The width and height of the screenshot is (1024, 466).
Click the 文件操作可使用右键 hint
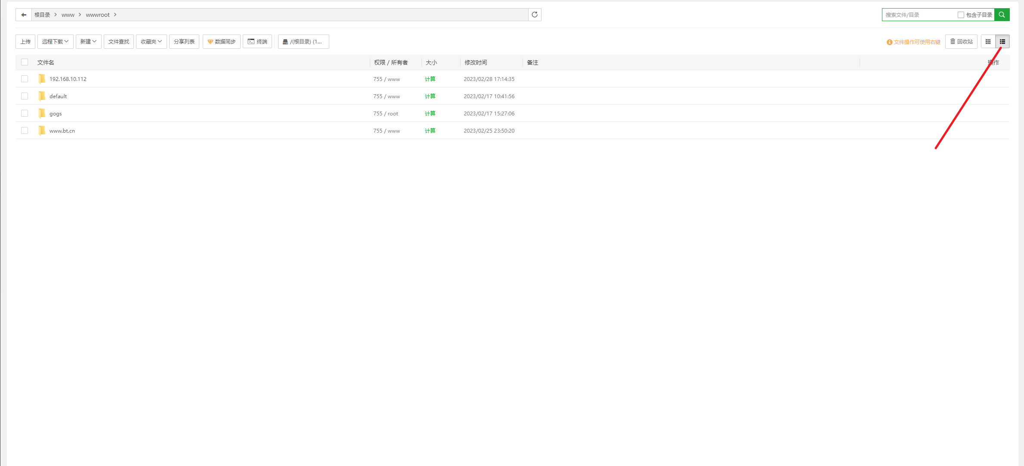coord(913,42)
